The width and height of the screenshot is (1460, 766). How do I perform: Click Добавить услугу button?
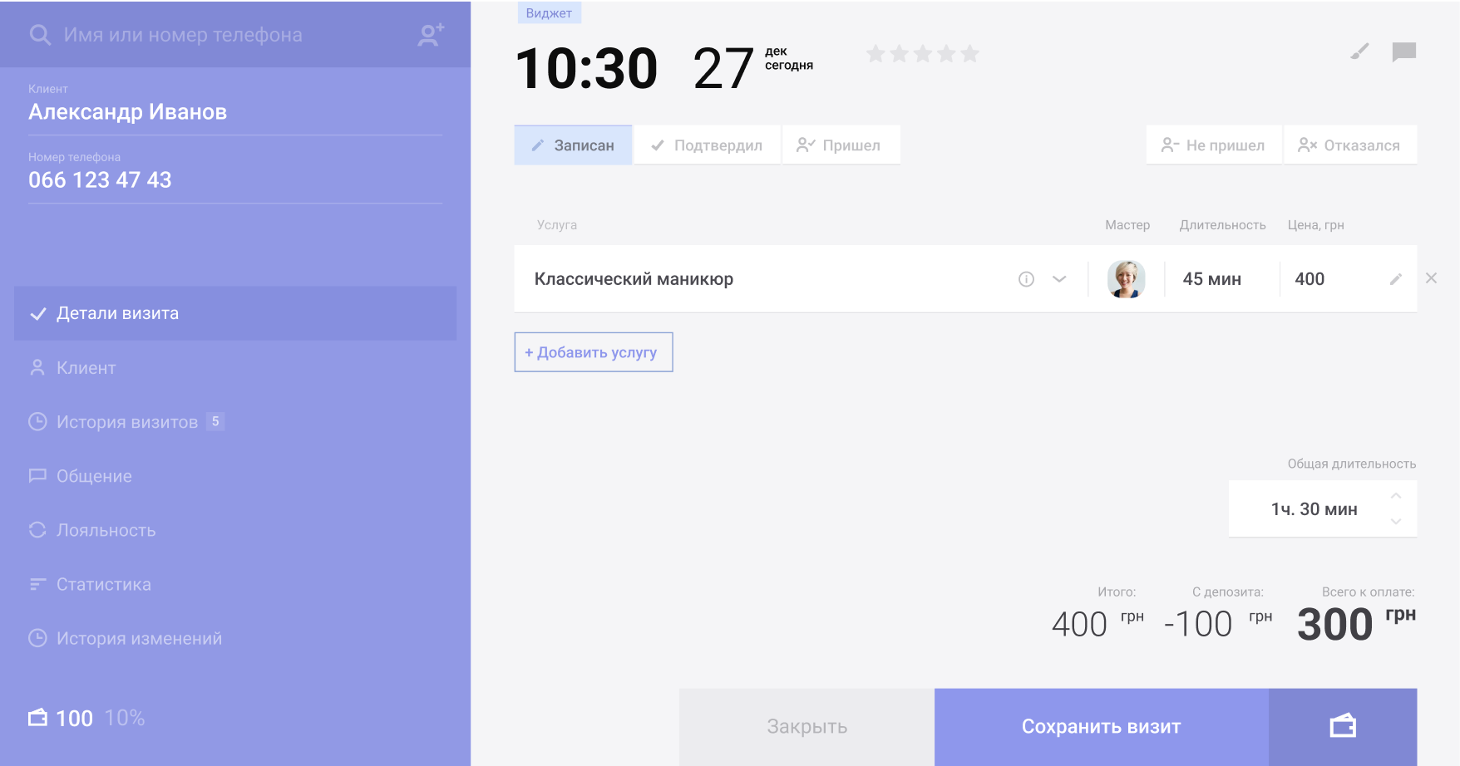pos(593,352)
